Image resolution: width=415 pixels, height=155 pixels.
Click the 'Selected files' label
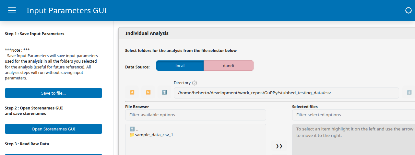(x=305, y=107)
